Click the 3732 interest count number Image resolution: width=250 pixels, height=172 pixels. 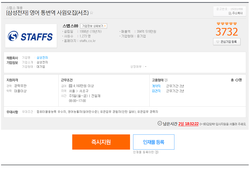(227, 32)
